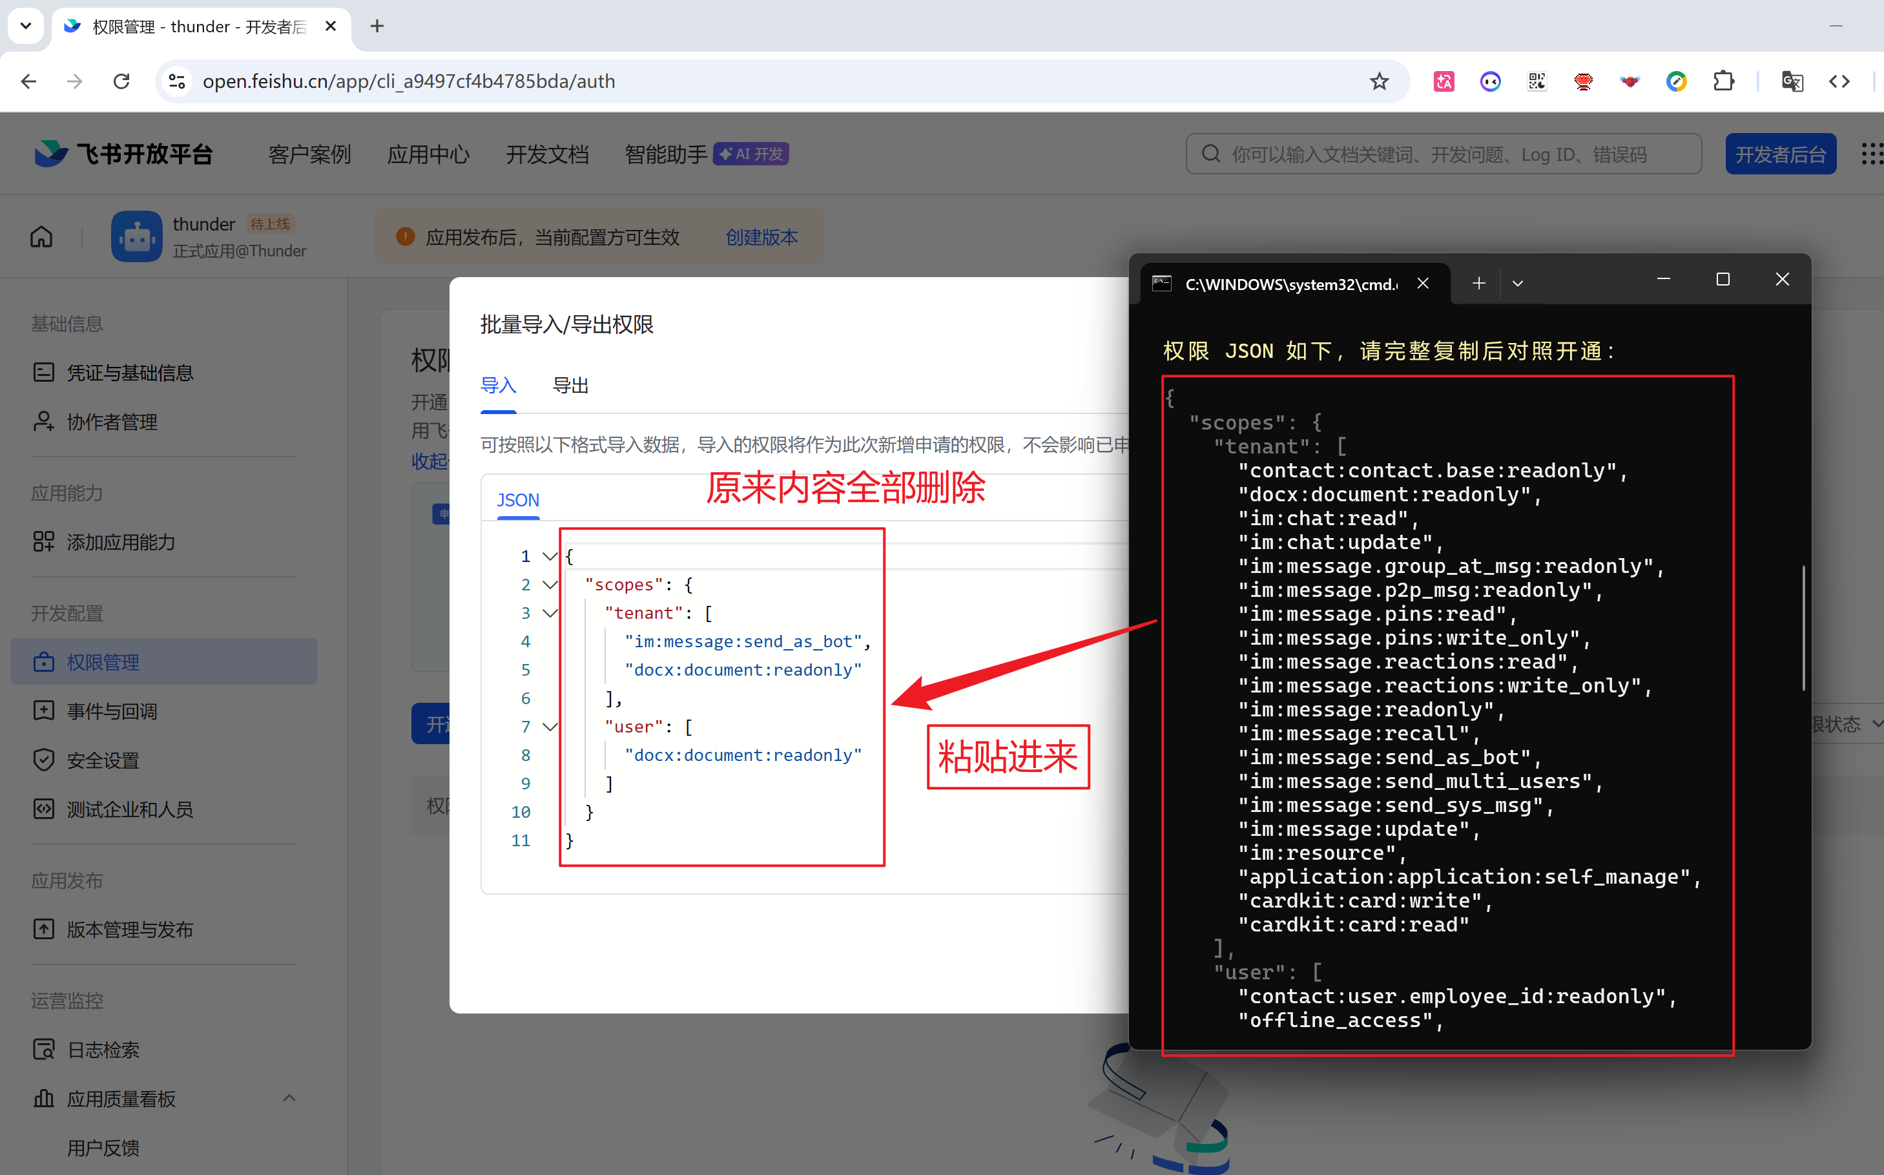Switch to the 导出 tab

(x=570, y=386)
